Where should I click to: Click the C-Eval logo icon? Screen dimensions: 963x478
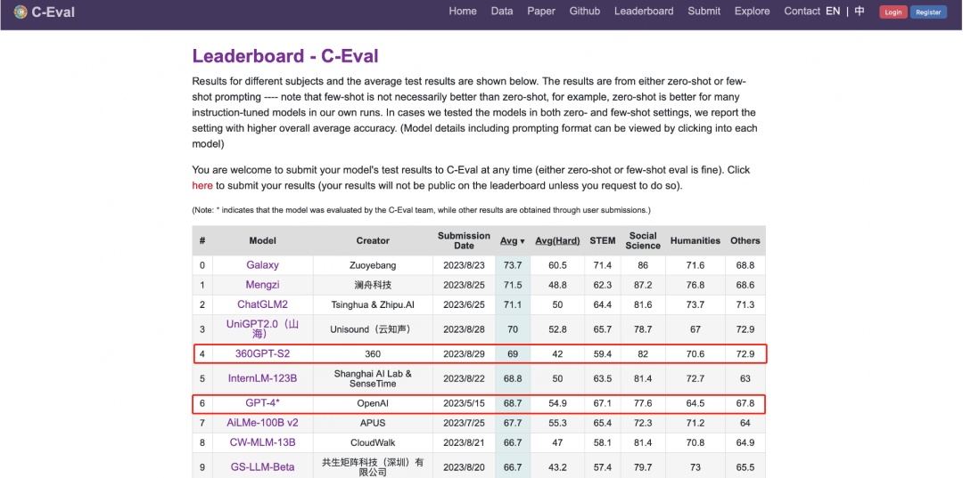(x=21, y=12)
